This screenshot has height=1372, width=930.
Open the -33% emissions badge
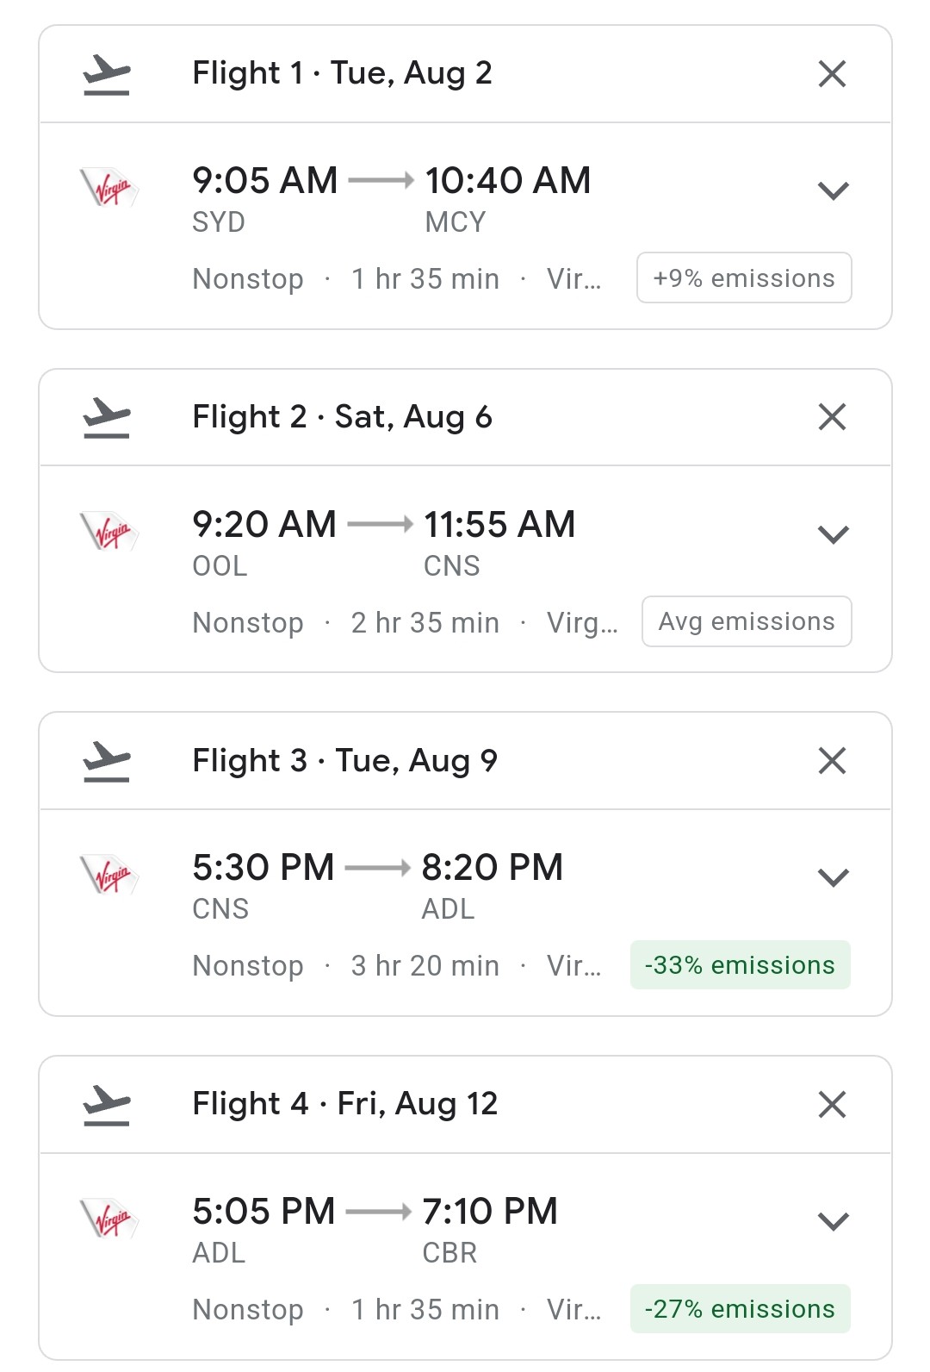point(741,965)
